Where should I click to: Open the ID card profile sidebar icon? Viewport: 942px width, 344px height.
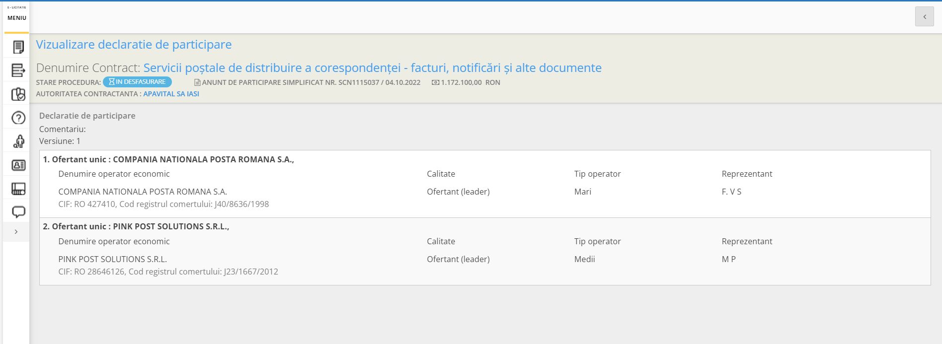pos(18,165)
